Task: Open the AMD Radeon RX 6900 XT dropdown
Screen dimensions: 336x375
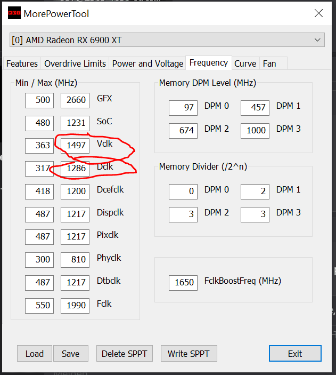Action: point(167,40)
